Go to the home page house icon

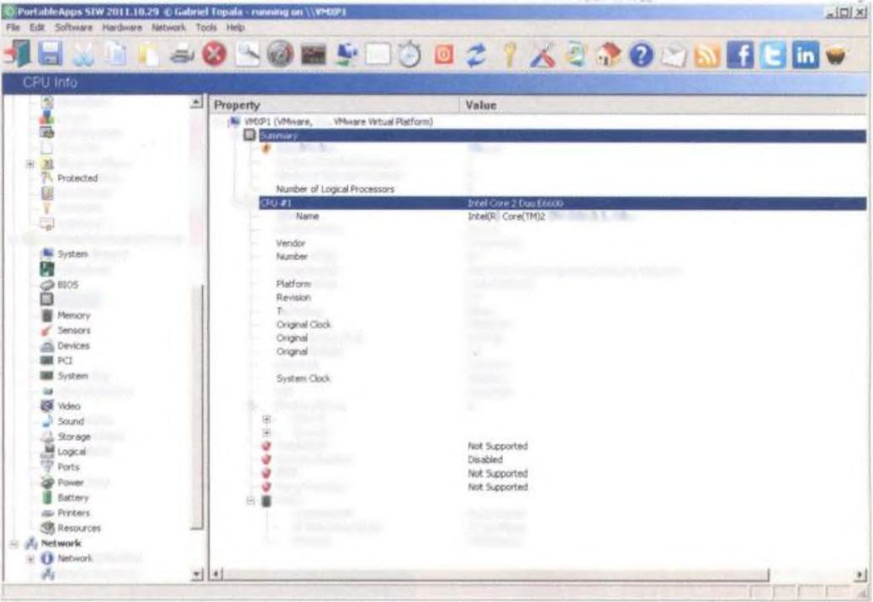click(x=608, y=55)
